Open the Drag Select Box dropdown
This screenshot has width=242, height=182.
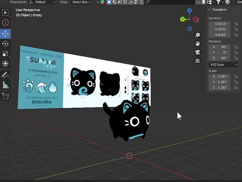pyautogui.click(x=81, y=2)
